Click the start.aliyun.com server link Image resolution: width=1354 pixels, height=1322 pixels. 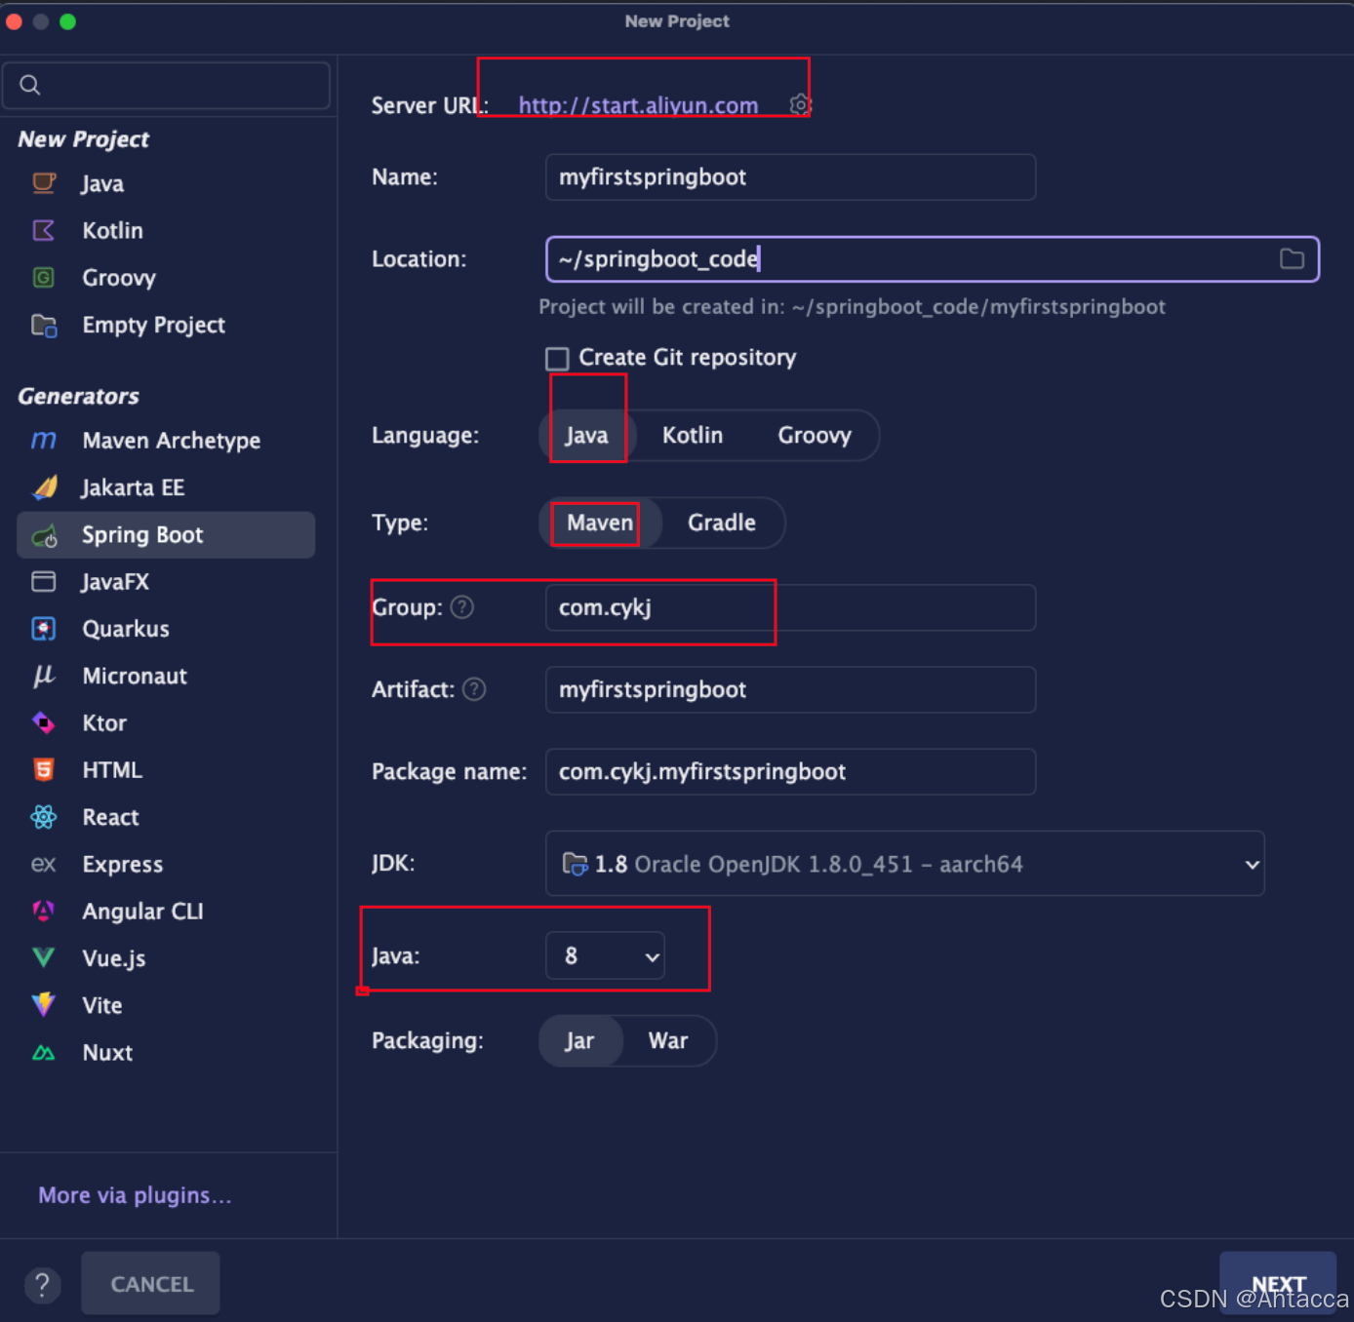coord(638,105)
